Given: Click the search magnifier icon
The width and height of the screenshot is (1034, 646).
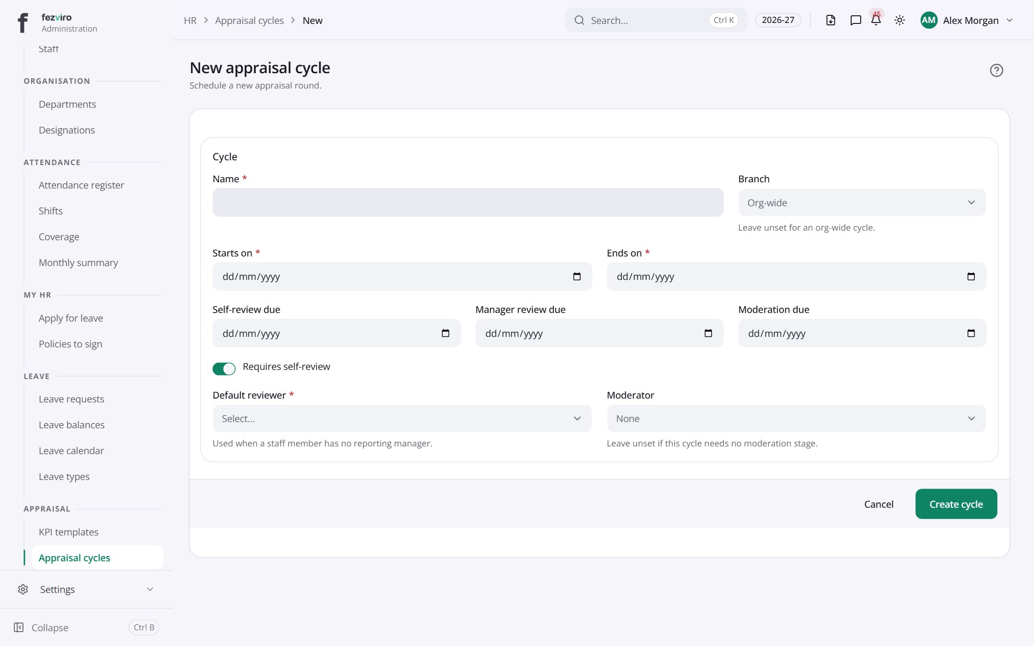Looking at the screenshot, I should point(579,20).
